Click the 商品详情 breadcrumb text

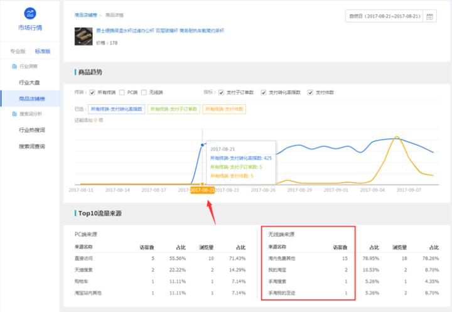[x=114, y=15]
